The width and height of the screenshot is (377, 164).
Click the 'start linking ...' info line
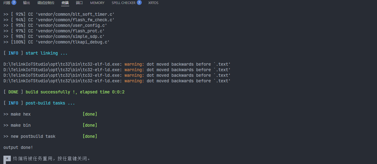tap(36, 53)
